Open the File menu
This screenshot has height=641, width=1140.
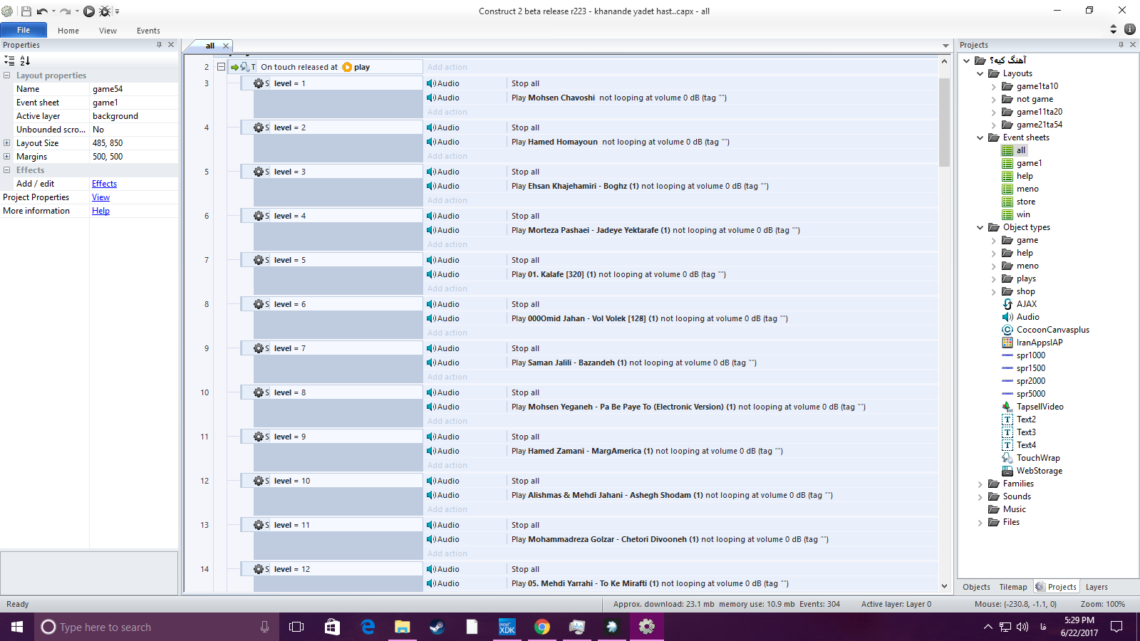[24, 30]
